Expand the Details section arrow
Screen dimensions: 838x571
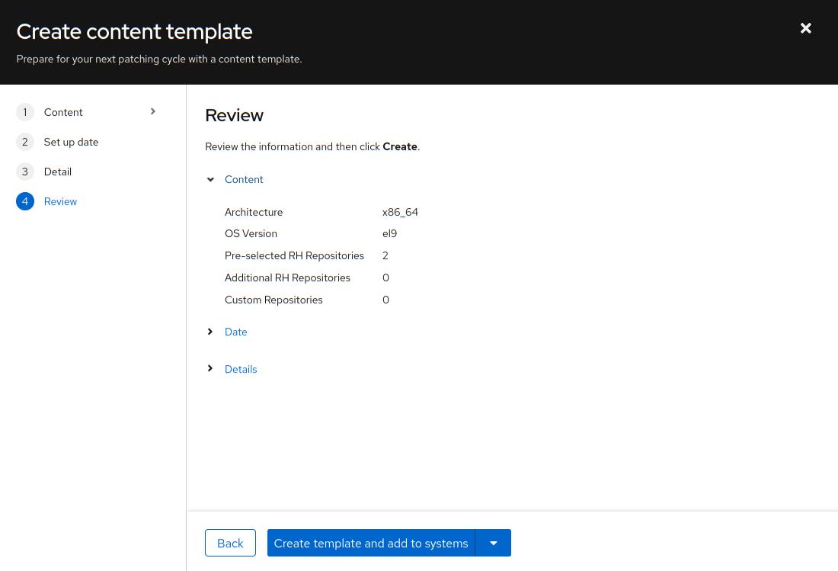point(211,369)
